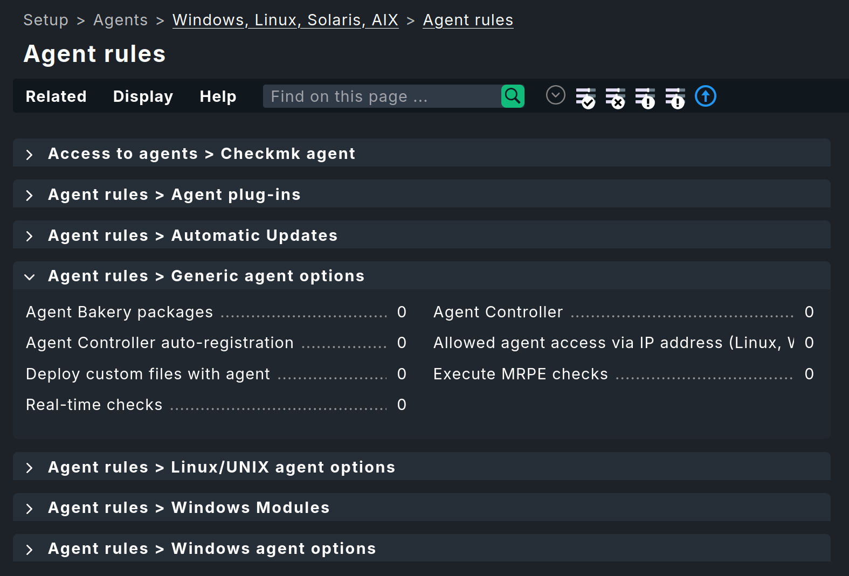
Task: Show ineffective rulesets (first exclamation icon)
Action: (646, 96)
